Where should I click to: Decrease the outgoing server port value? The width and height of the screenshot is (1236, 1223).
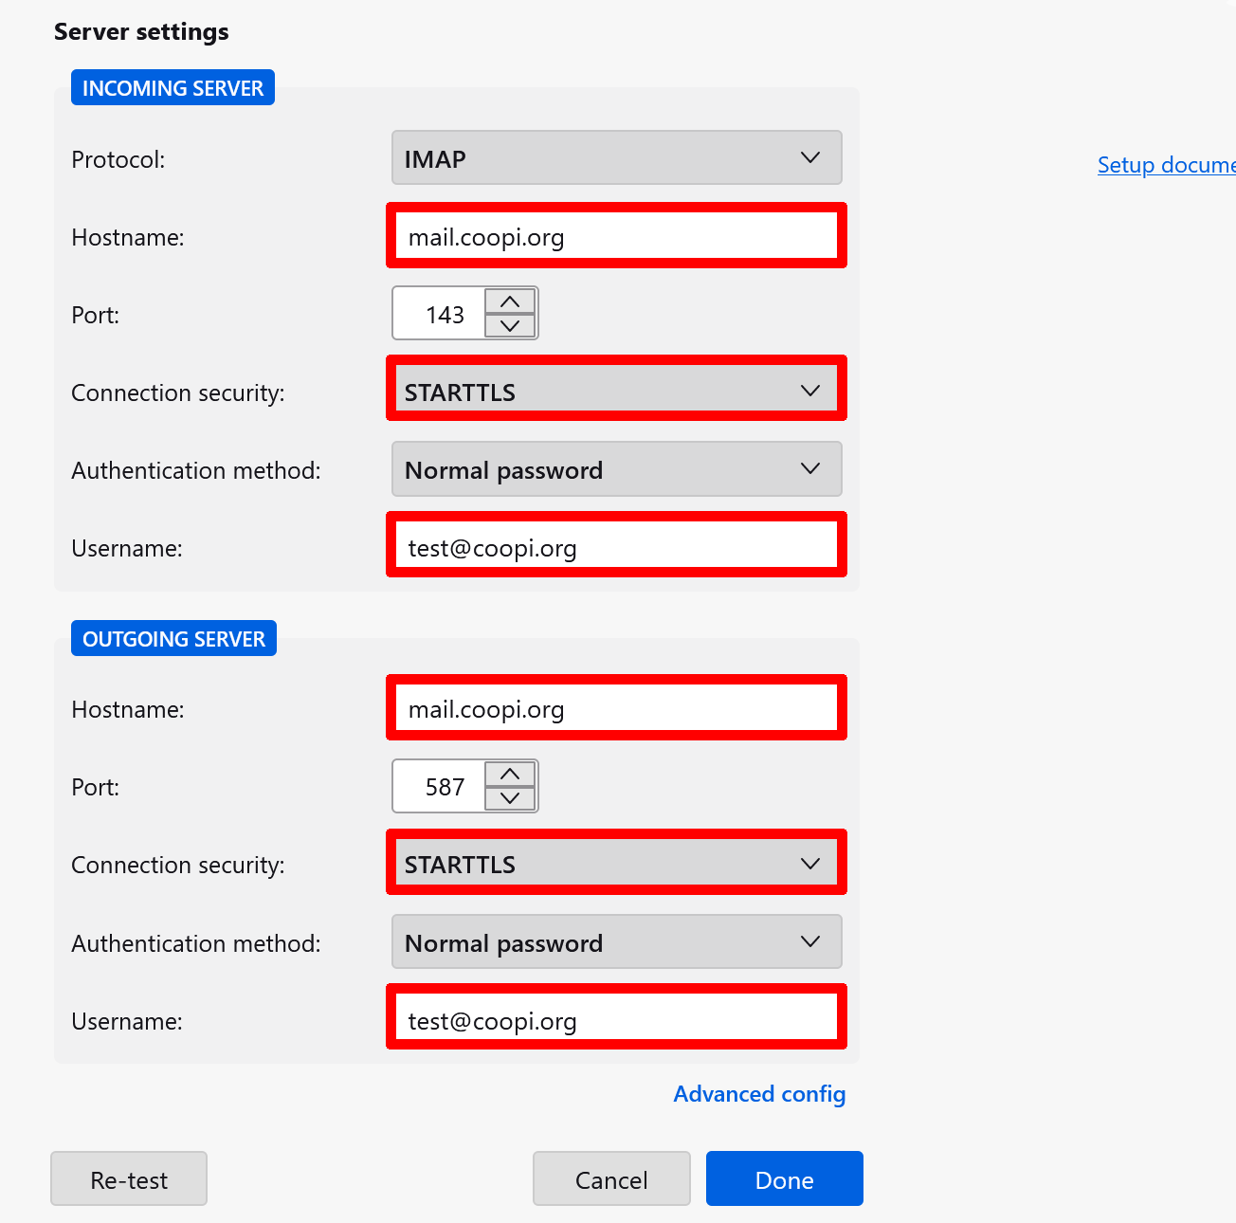coord(510,798)
